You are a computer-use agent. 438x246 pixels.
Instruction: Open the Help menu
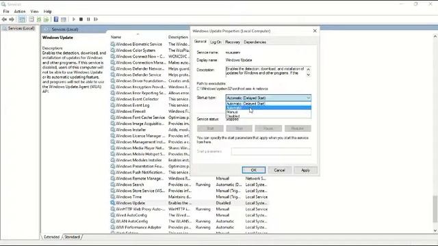47,12
